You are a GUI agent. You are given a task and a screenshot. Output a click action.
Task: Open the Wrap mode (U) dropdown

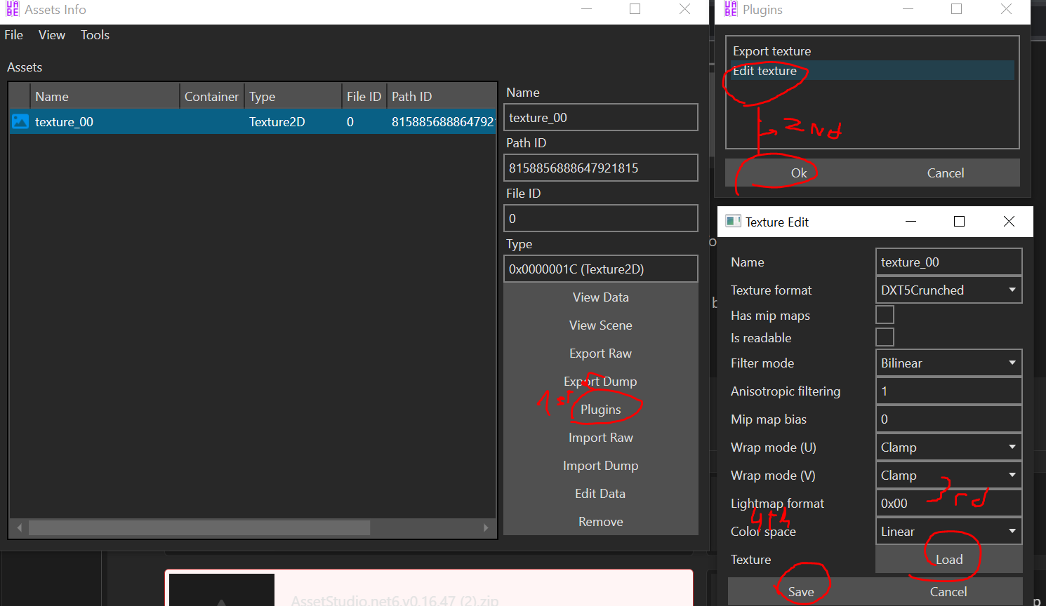pyautogui.click(x=948, y=447)
